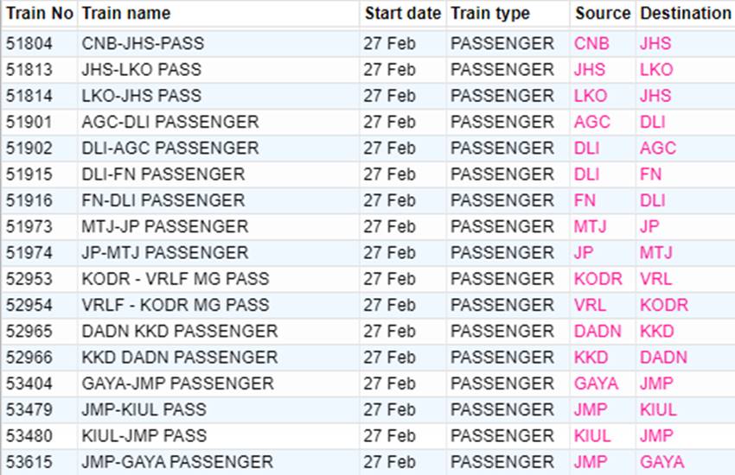Sort by the Start date column header

[403, 14]
